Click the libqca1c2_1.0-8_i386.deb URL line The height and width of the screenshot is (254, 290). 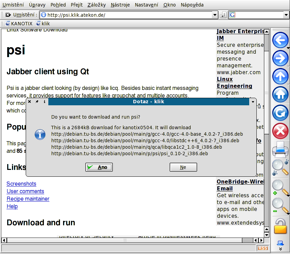[x=136, y=147]
